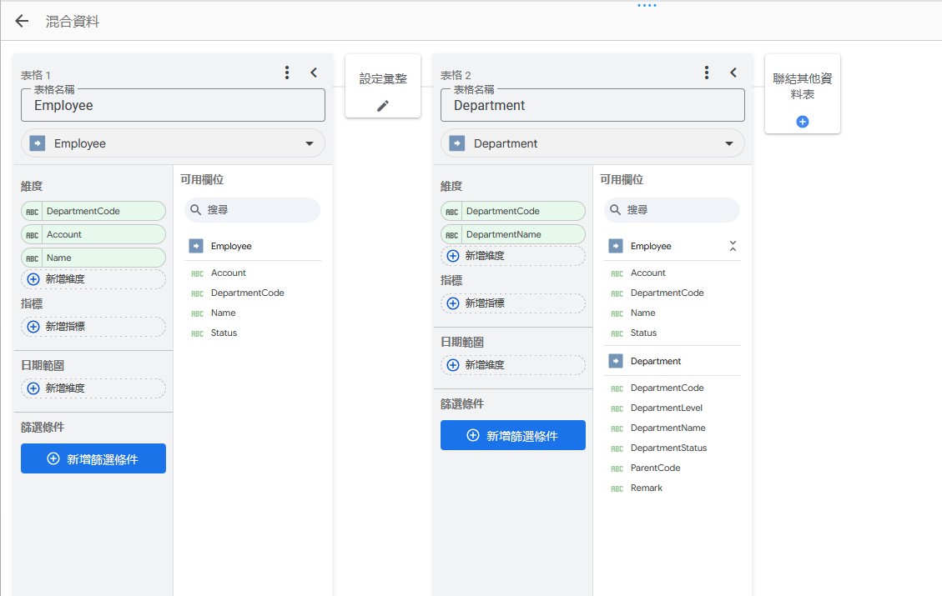Collapse the 表格 2 panel with its chevron
Screen dimensions: 942x596
coord(733,73)
